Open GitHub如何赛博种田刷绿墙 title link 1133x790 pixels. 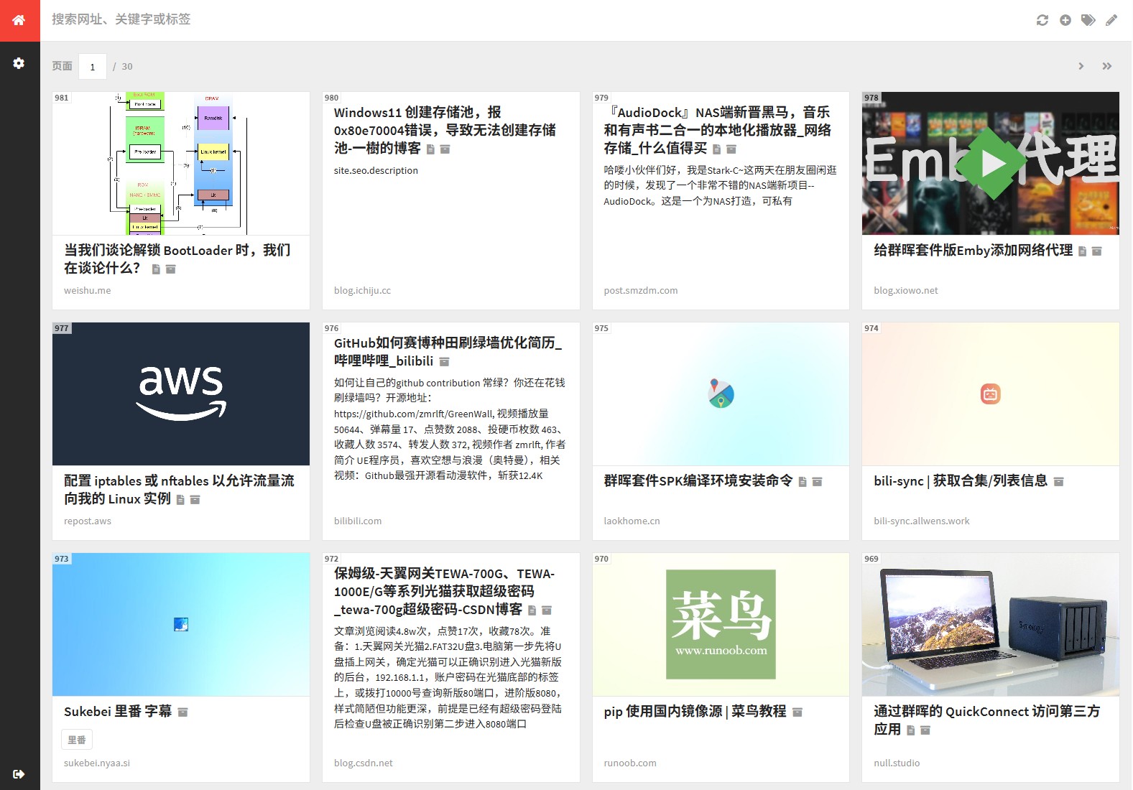coord(448,351)
